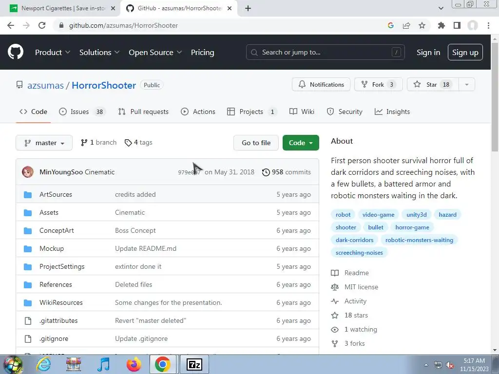This screenshot has width=499, height=374.
Task: Switch to the Projects tab
Action: point(252,112)
